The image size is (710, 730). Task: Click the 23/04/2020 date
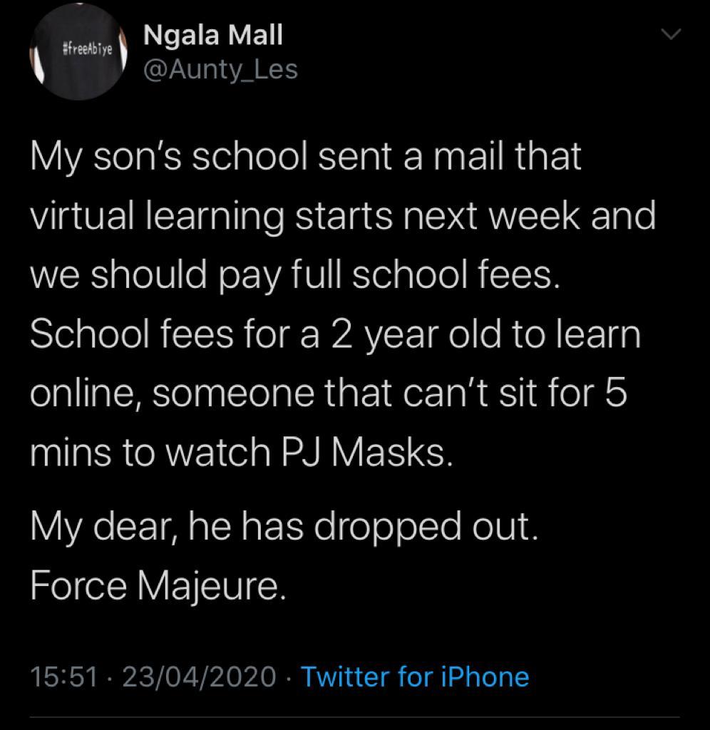point(199,676)
